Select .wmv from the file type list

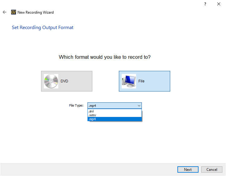pyautogui.click(x=115, y=115)
